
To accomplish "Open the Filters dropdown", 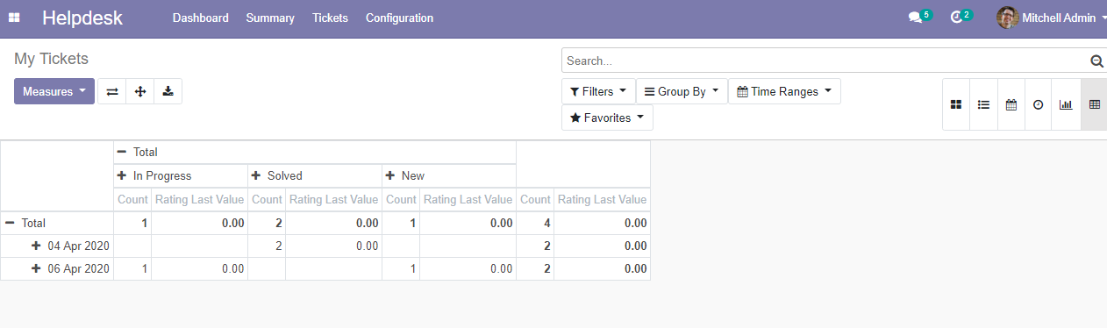I will (x=598, y=91).
